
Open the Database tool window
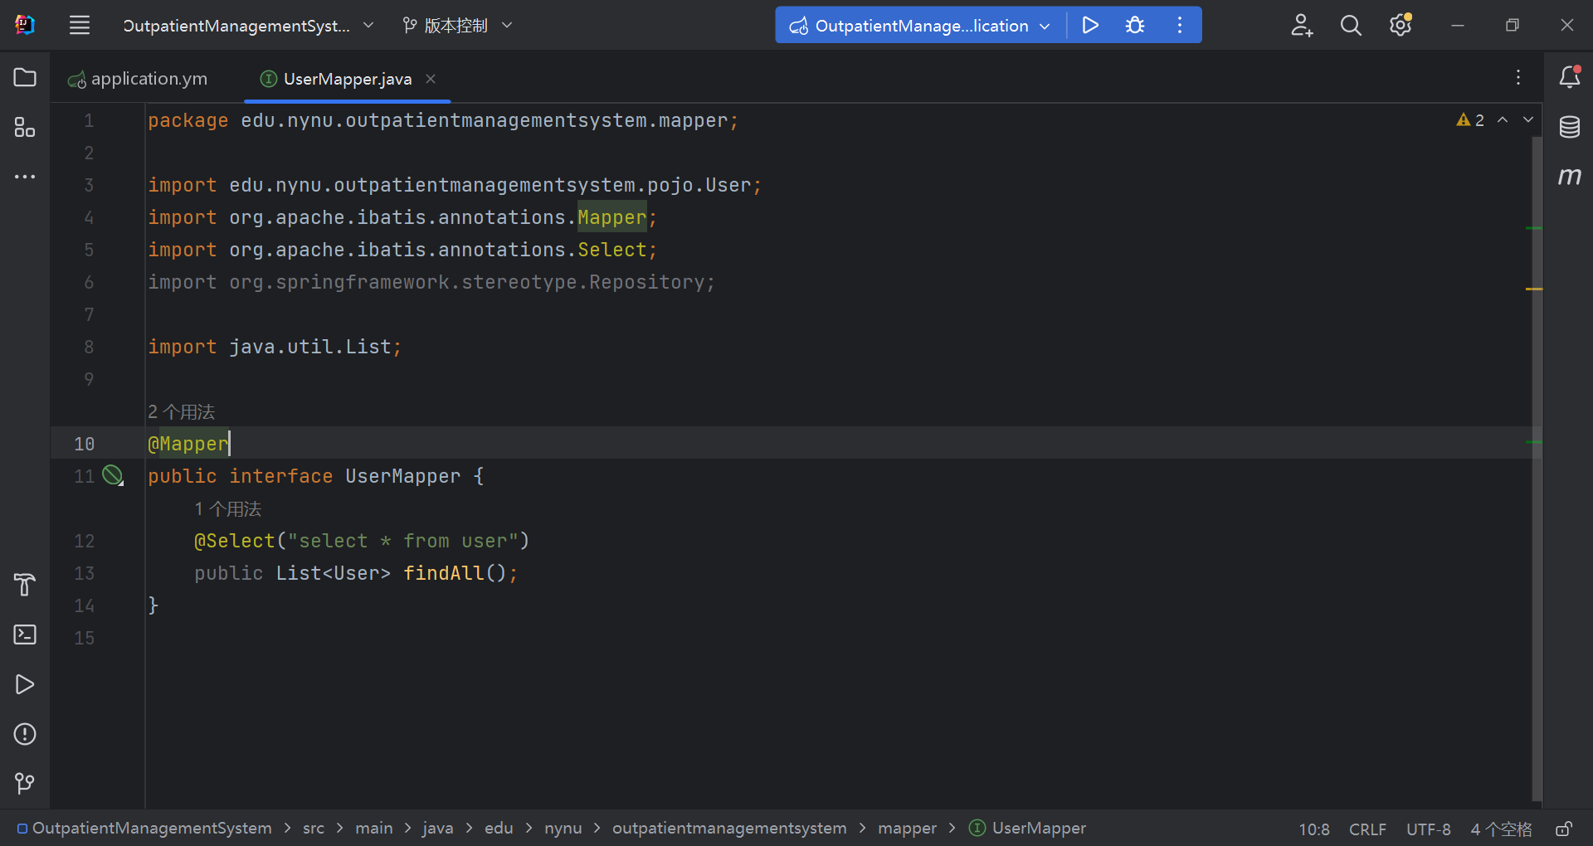[1569, 127]
